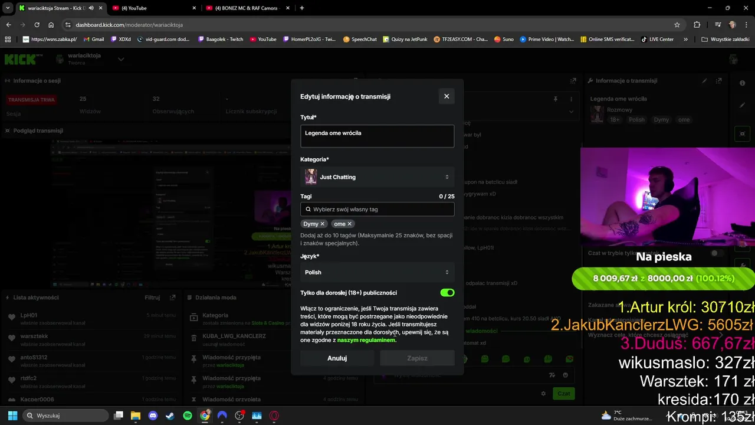Viewport: 755px width, 425px height.
Task: Click the address bar with dashboard.kick.com URL
Action: 366,25
